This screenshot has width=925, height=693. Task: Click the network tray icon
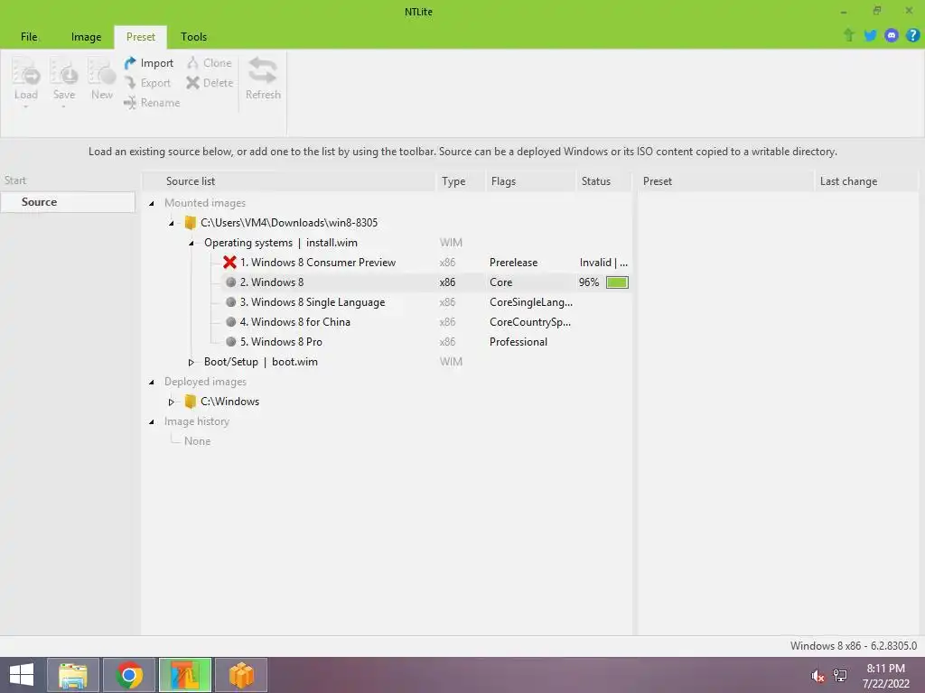tap(840, 676)
